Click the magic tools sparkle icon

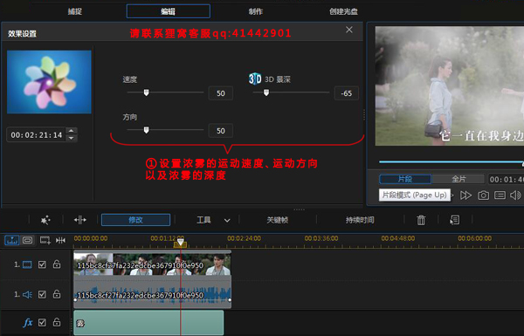click(45, 220)
